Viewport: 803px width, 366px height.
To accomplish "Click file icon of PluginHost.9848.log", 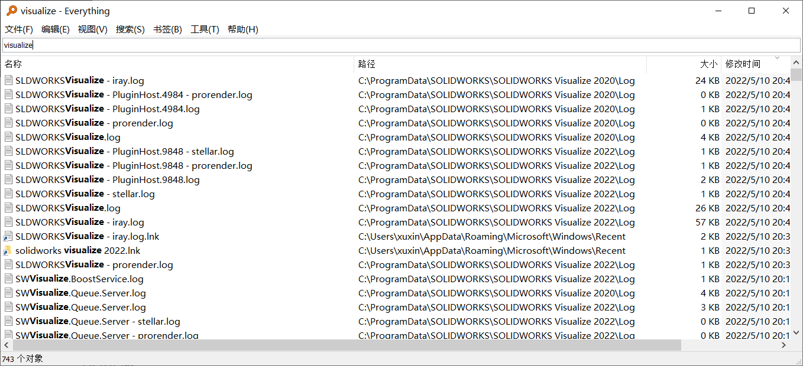I will point(8,179).
